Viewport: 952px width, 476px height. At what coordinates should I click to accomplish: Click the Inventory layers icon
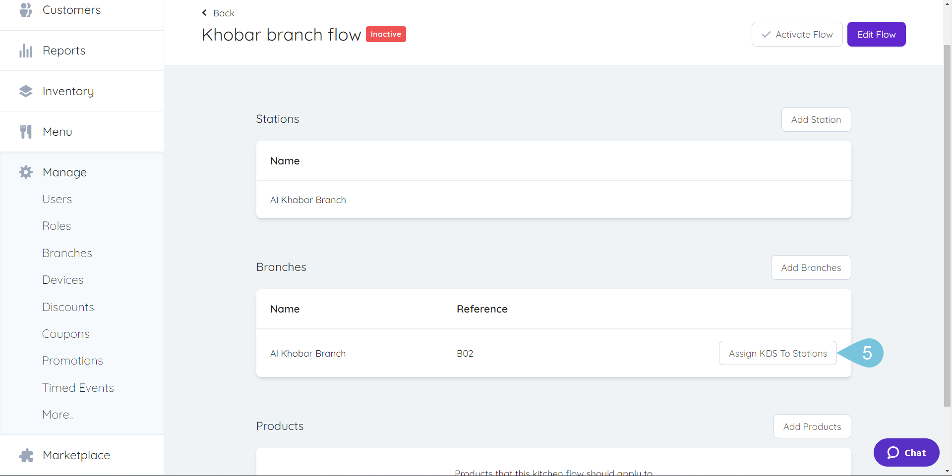(x=26, y=91)
